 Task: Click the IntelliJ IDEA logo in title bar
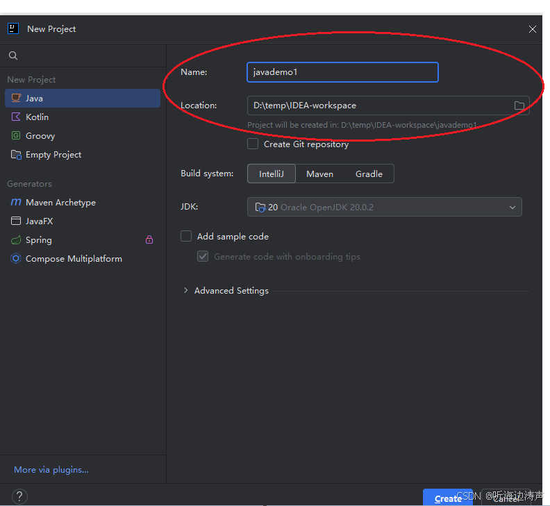13,28
